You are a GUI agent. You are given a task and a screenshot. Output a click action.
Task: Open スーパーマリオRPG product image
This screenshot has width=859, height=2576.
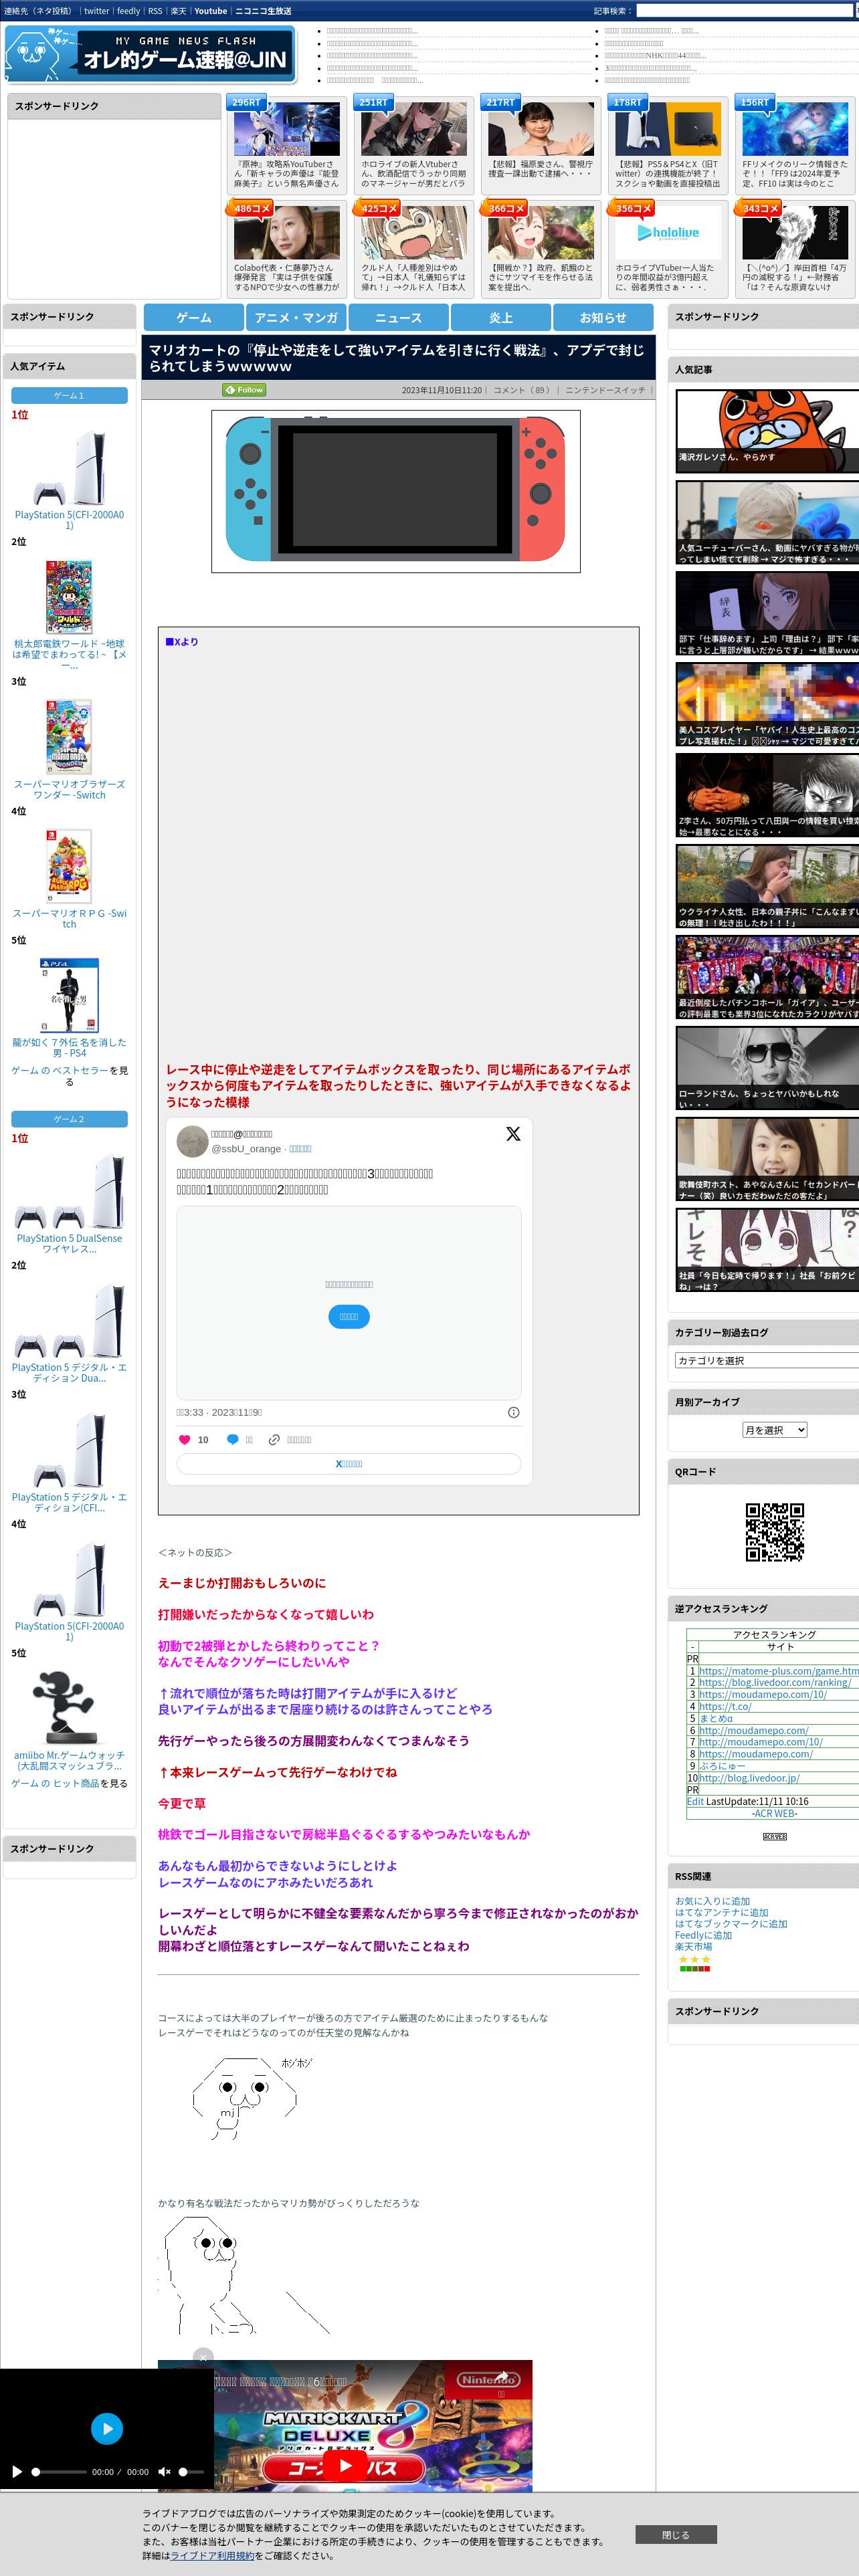(69, 866)
